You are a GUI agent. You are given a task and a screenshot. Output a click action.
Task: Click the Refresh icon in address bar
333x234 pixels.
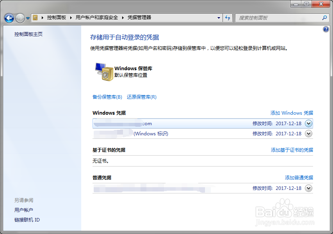pyautogui.click(x=228, y=18)
